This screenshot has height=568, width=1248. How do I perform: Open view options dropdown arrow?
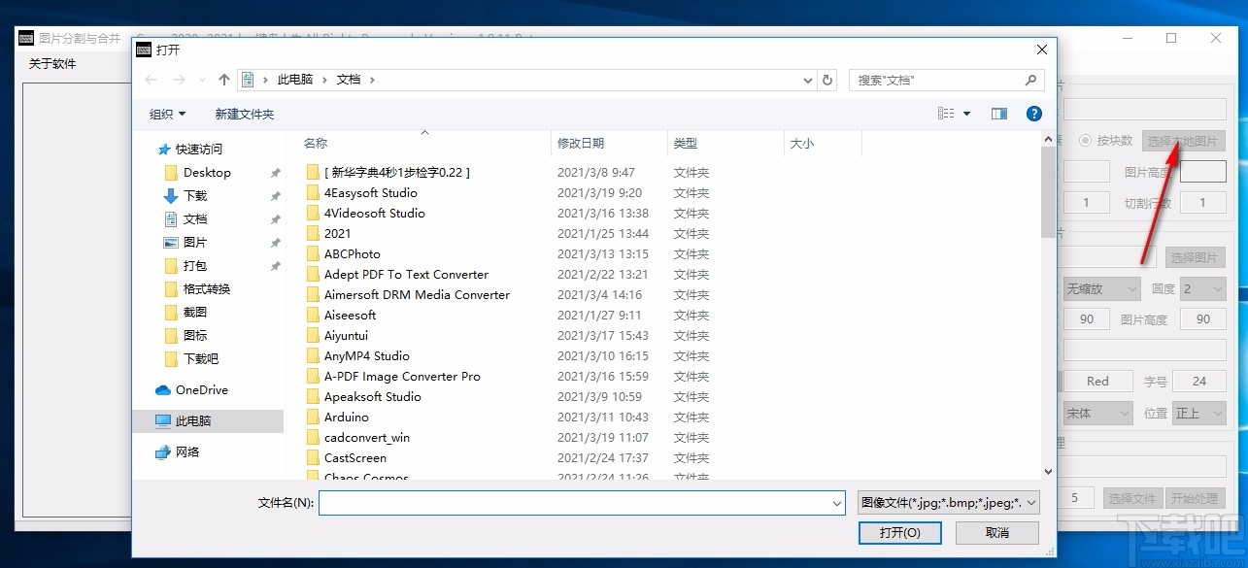click(966, 114)
